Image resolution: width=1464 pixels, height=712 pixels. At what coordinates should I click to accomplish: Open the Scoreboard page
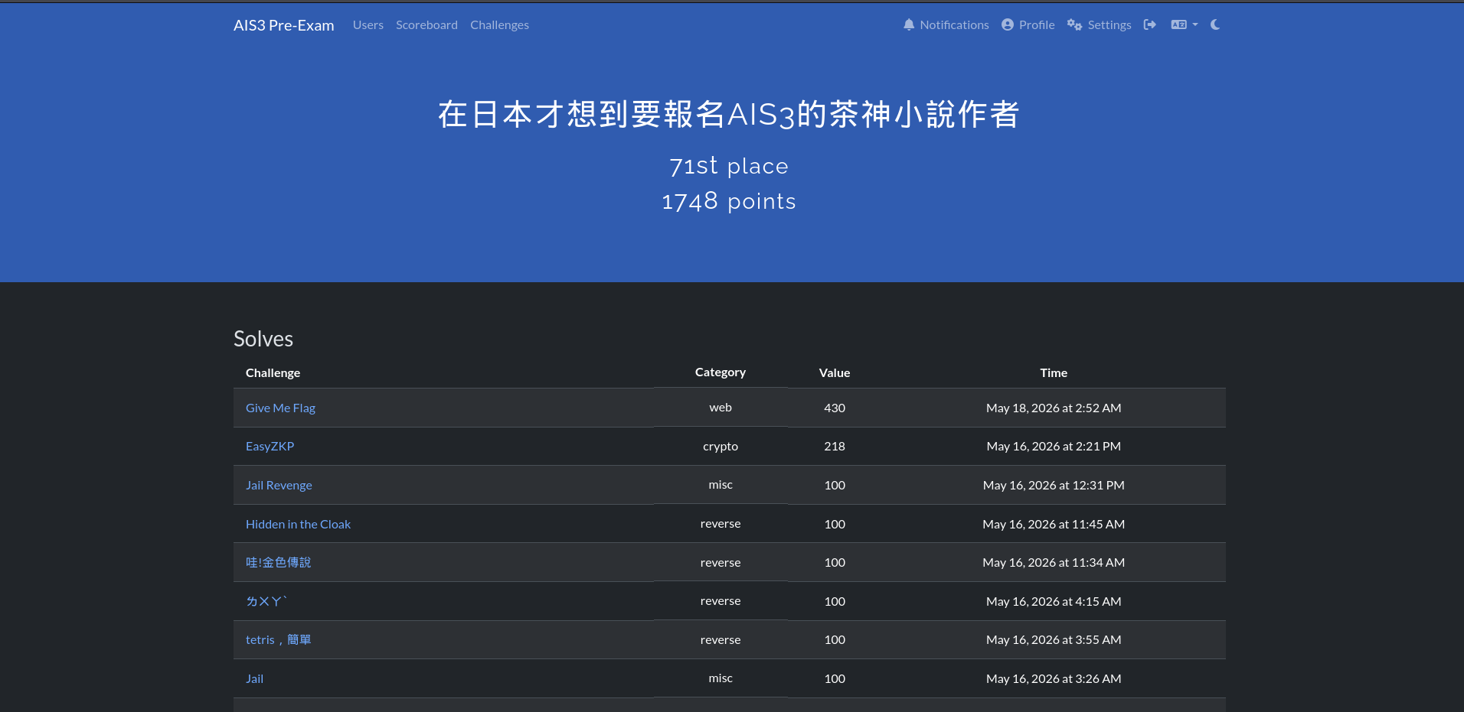426,25
